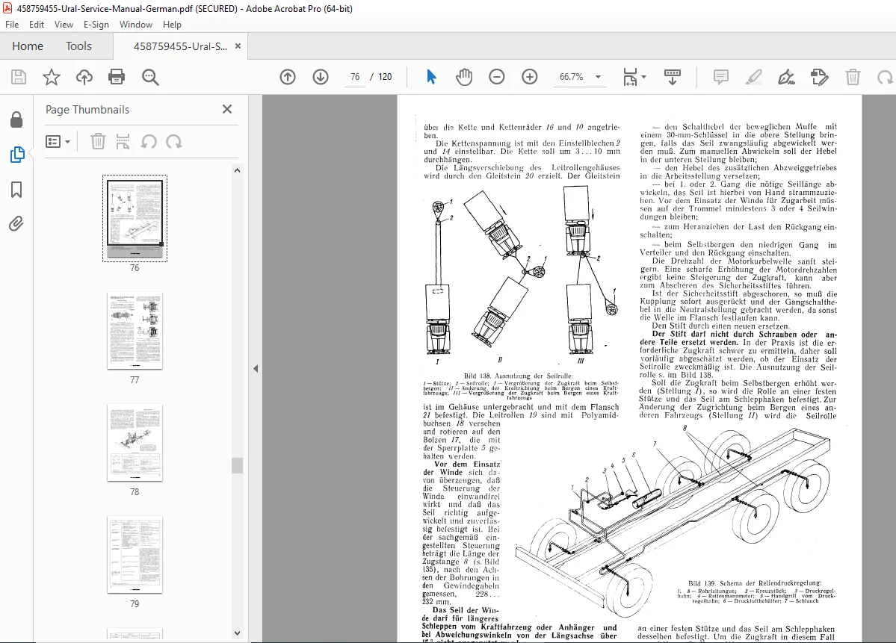Toggle the Page Thumbnails sidebar icon
This screenshot has height=643, width=896.
pyautogui.click(x=16, y=154)
